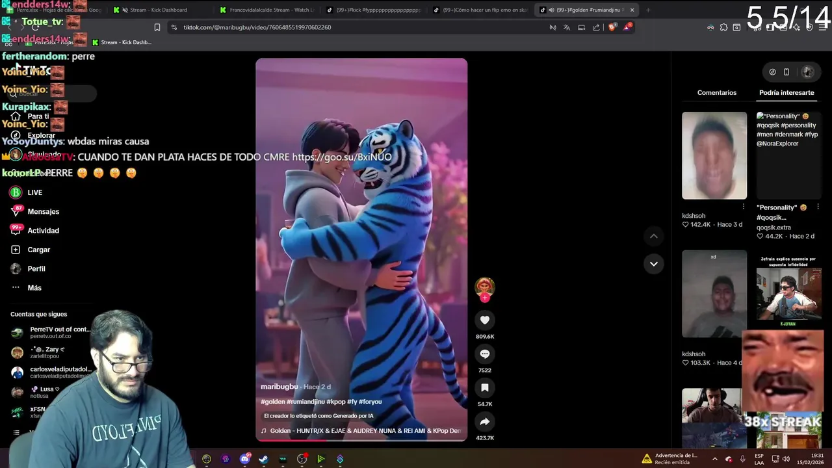Open #kpop hashtag in video caption
The image size is (832, 468).
336,402
